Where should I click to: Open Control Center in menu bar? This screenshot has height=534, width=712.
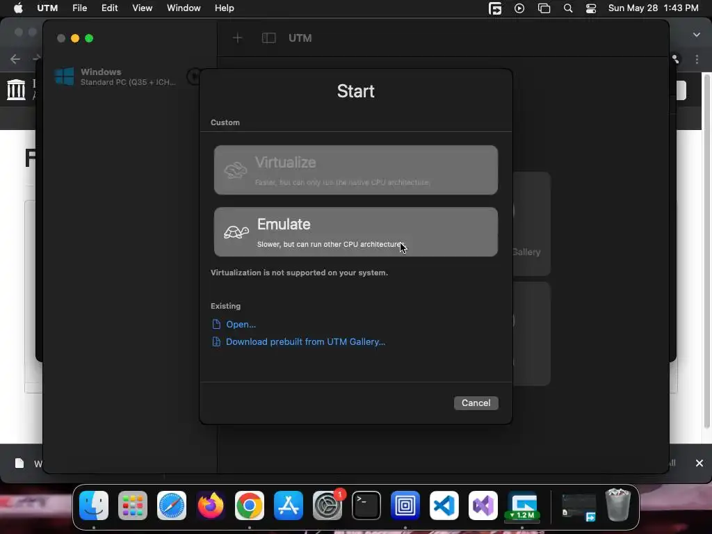pos(591,8)
